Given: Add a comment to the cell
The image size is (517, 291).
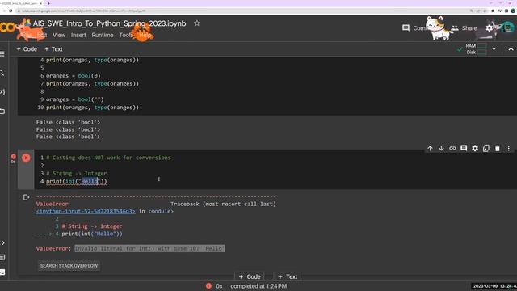Looking at the screenshot, I should 464,148.
